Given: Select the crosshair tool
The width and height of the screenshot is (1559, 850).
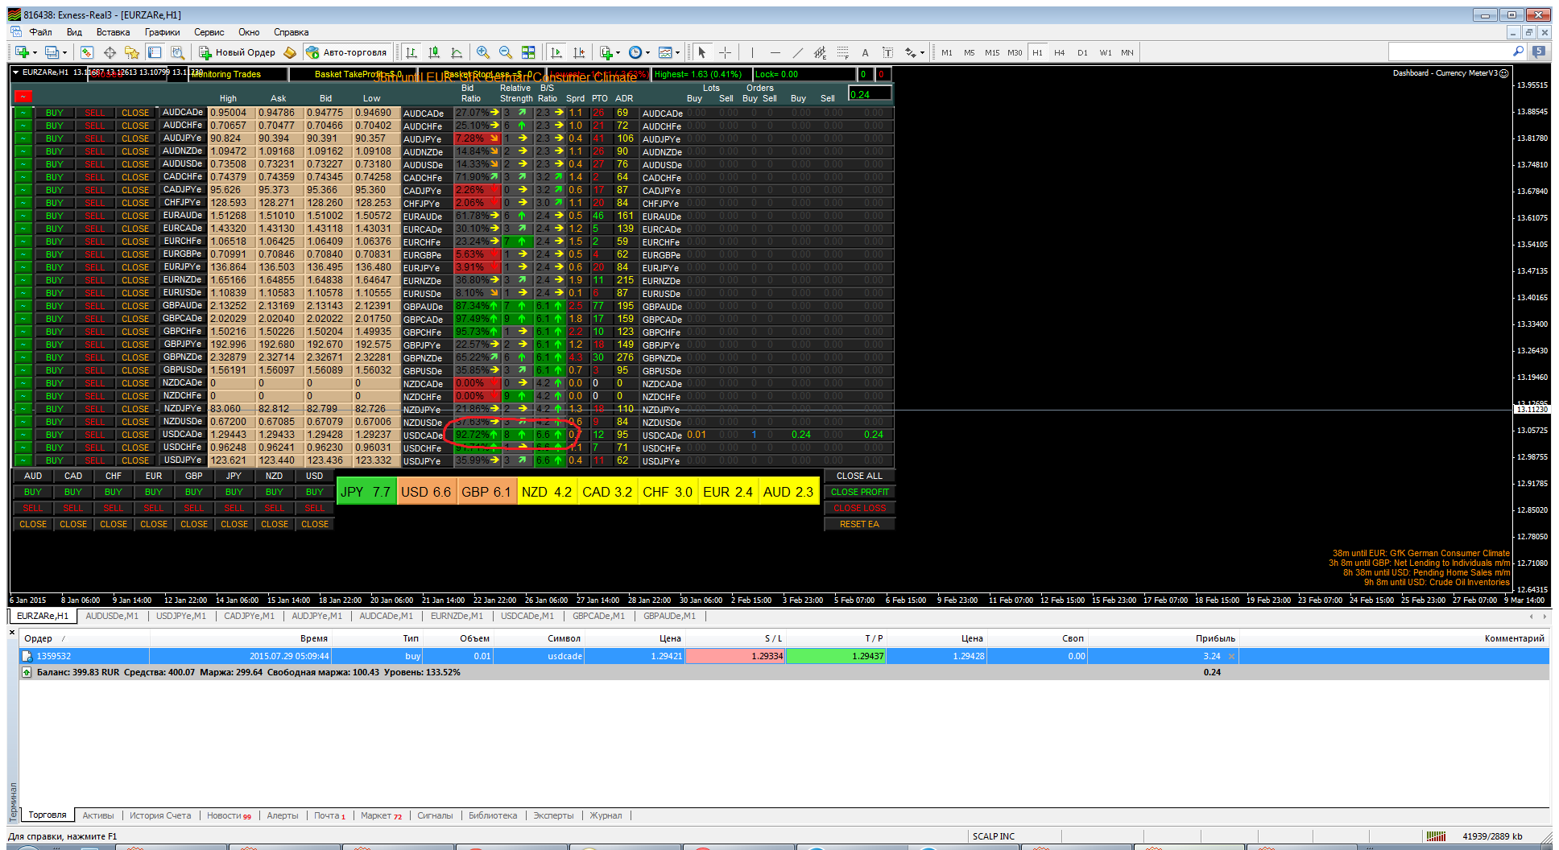Looking at the screenshot, I should pos(725,52).
